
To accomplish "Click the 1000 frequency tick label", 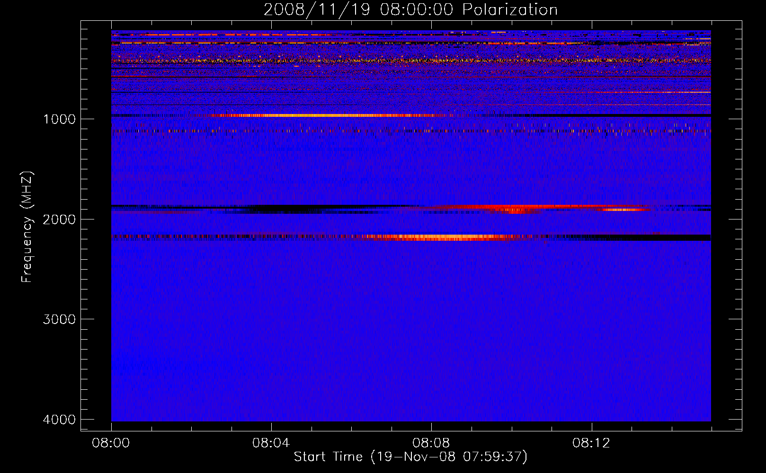I will click(59, 119).
